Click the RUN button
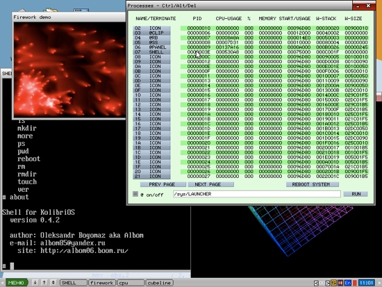382x287 pixels. coord(356,194)
